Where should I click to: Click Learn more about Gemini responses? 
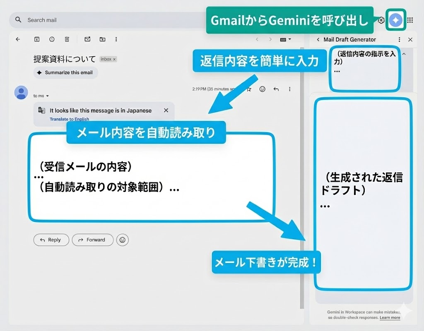[389, 317]
